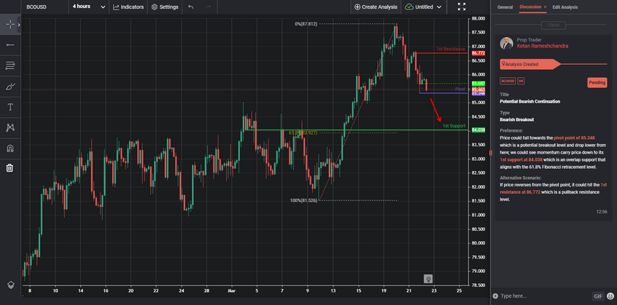Toggle the magnet snap mode
Image resolution: width=617 pixels, height=305 pixels.
point(10,148)
